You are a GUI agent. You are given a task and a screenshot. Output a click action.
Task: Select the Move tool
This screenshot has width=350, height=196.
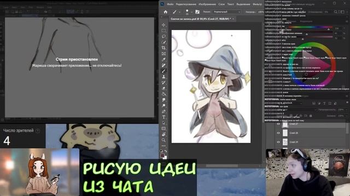click(x=164, y=24)
